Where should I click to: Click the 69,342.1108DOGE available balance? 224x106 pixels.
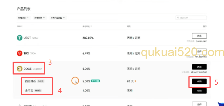199,72
